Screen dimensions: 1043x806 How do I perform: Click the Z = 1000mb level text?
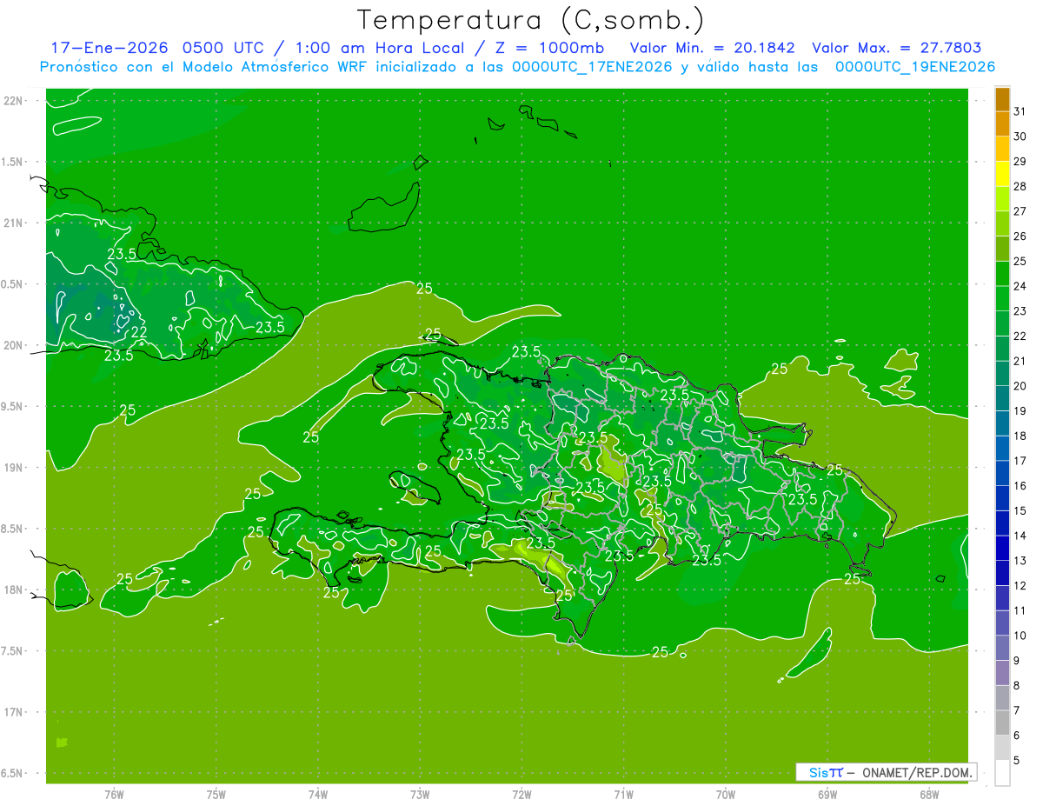point(563,48)
